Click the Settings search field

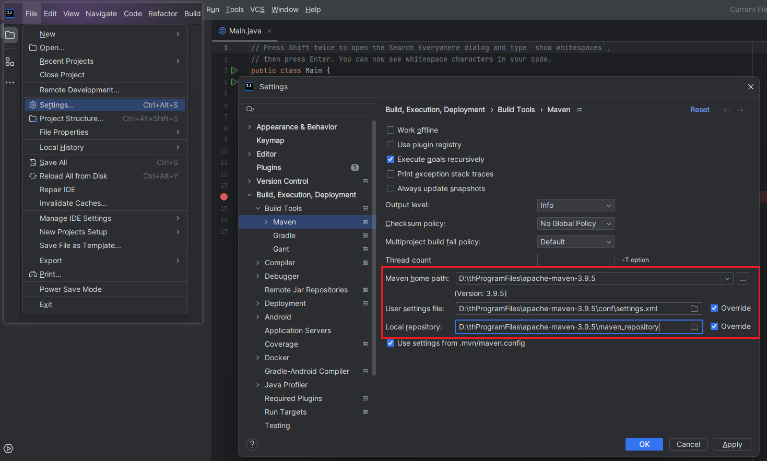click(308, 109)
